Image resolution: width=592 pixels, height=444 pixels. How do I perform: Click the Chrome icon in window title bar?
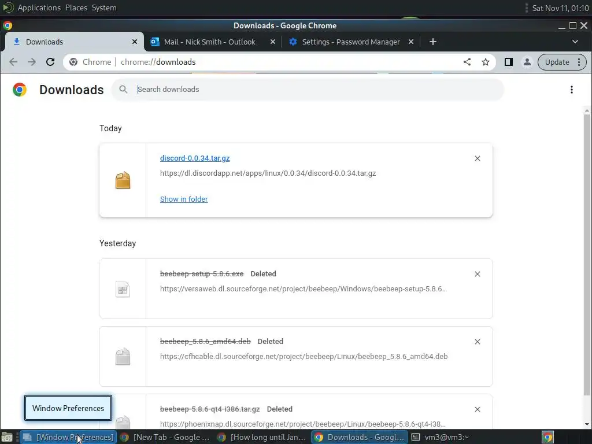point(7,25)
